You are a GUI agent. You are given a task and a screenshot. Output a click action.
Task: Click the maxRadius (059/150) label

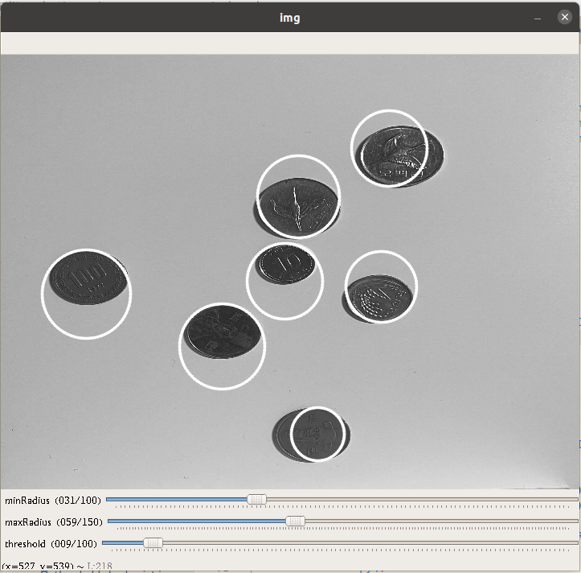(54, 522)
